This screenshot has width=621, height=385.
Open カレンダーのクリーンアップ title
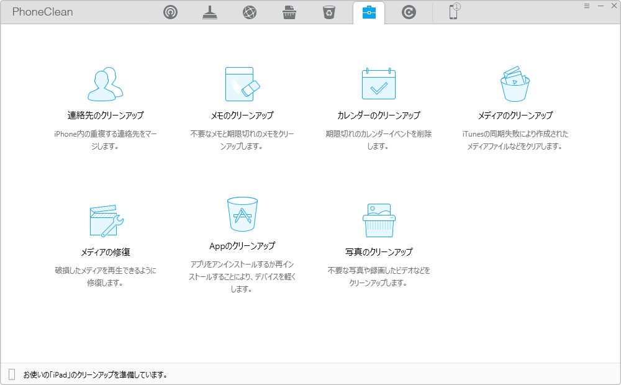(379, 115)
